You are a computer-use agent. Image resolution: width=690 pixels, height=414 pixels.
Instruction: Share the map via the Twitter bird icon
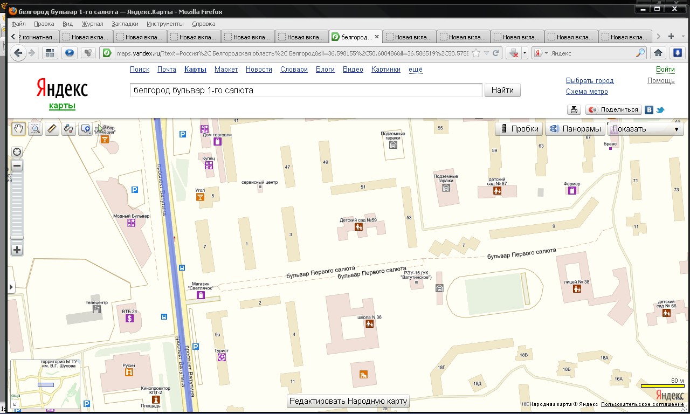coord(660,109)
